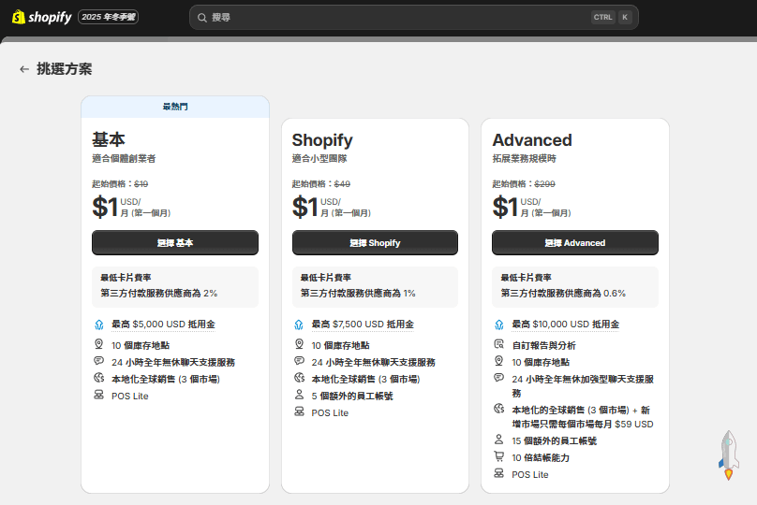The height and width of the screenshot is (505, 757).
Task: Click the 適合小型團隊 subtitle
Action: point(319,159)
